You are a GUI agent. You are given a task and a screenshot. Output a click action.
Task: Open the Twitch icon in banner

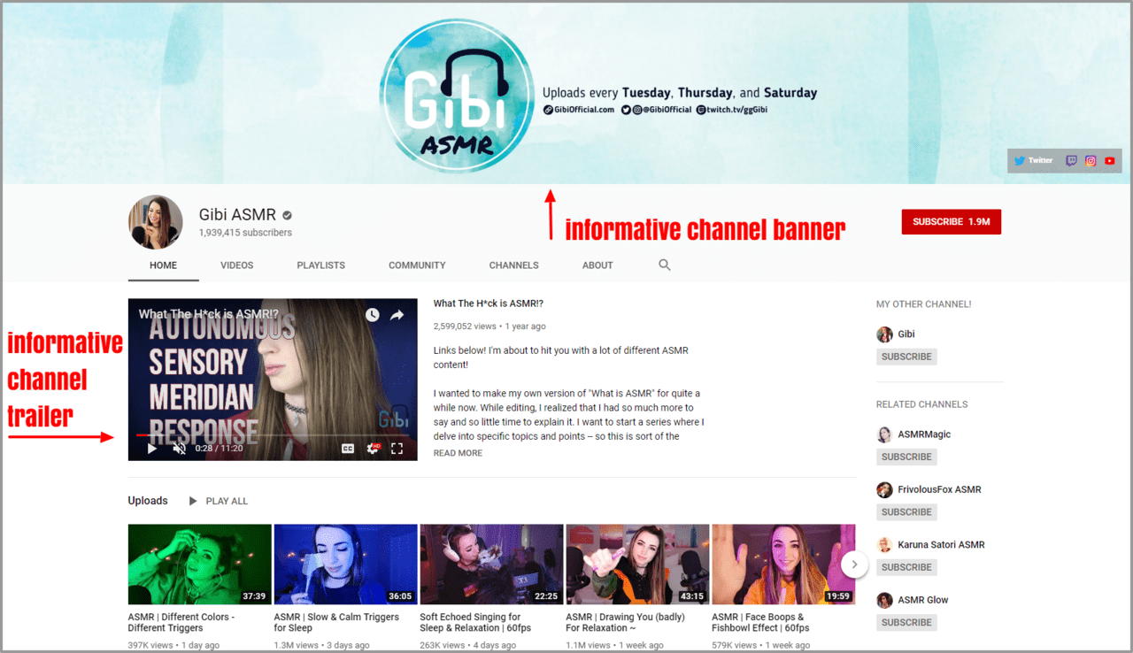pos(1072,161)
